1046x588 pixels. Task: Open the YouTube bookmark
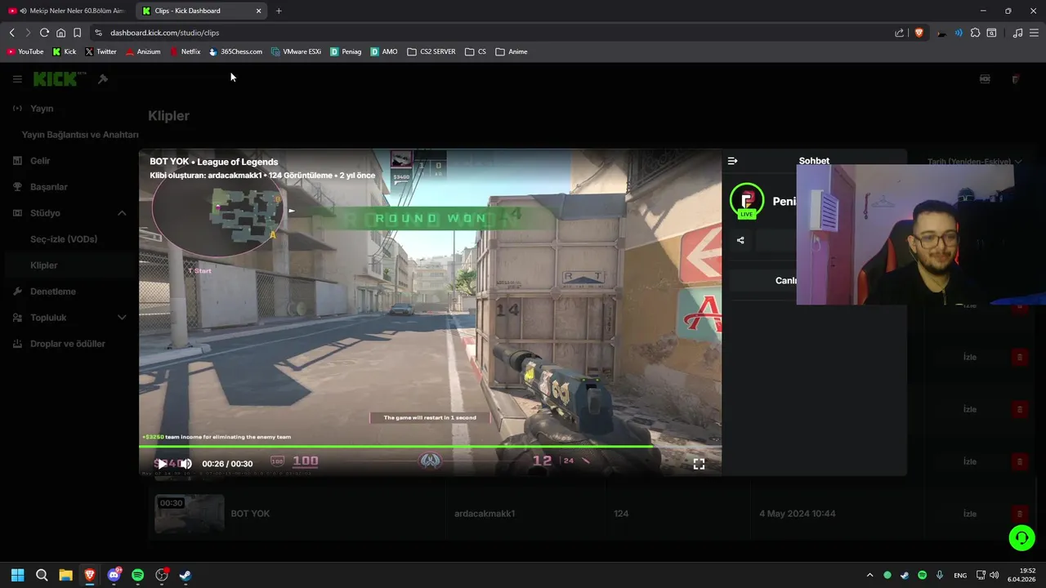tap(25, 51)
